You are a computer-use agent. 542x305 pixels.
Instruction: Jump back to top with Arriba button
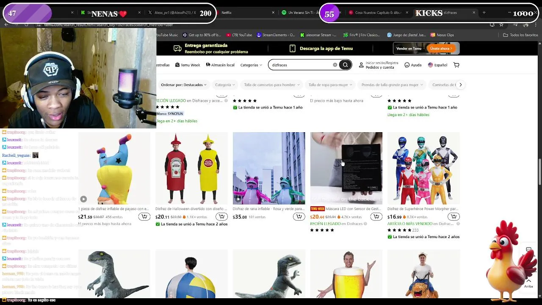528,283
